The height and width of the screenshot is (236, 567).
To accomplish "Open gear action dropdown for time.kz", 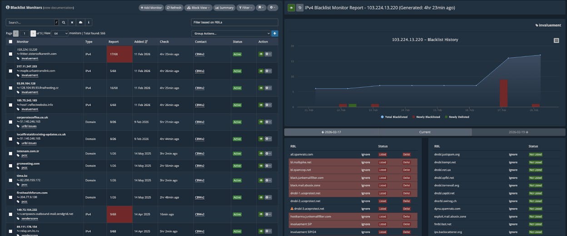I will point(268,180).
